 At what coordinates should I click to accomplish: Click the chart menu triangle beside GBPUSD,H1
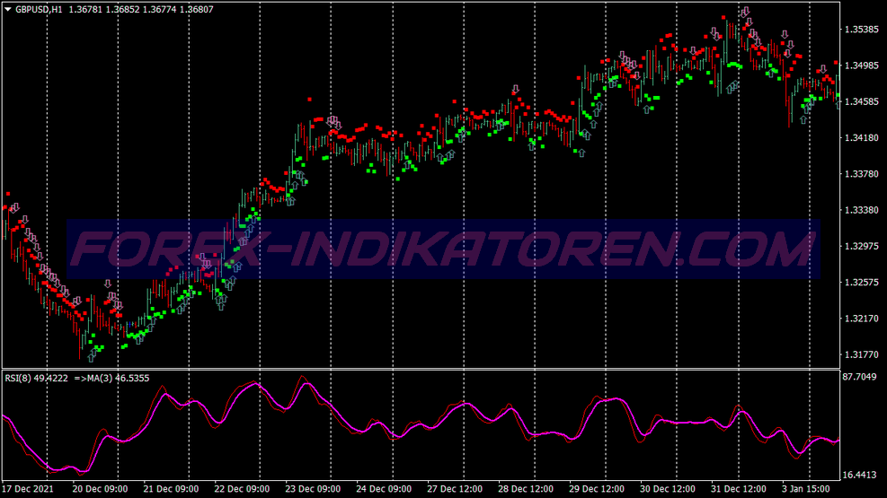point(8,9)
